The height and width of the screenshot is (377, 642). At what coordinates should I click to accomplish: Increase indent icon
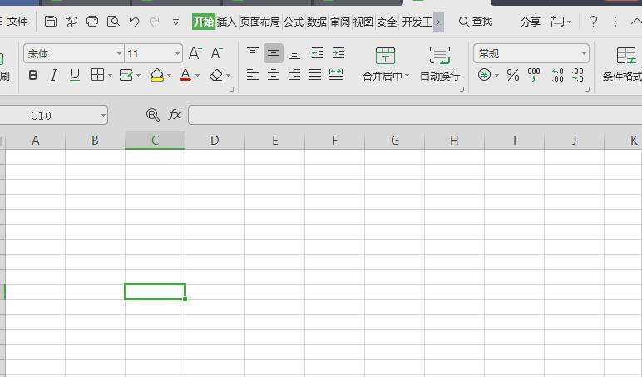pyautogui.click(x=338, y=53)
